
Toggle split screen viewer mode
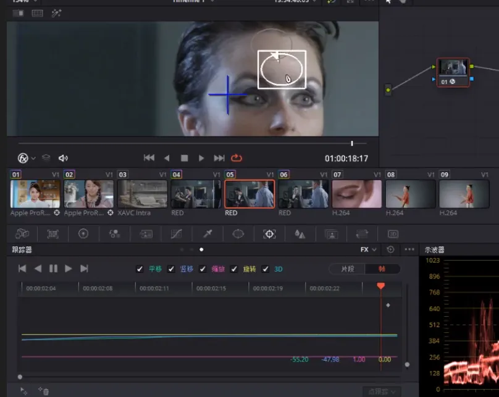click(x=37, y=13)
